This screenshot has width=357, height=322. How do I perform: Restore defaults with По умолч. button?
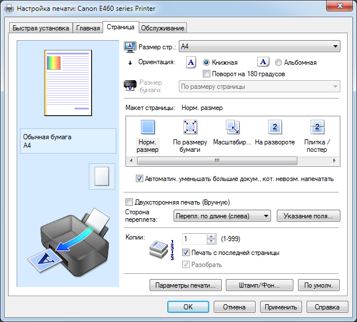pos(319,285)
